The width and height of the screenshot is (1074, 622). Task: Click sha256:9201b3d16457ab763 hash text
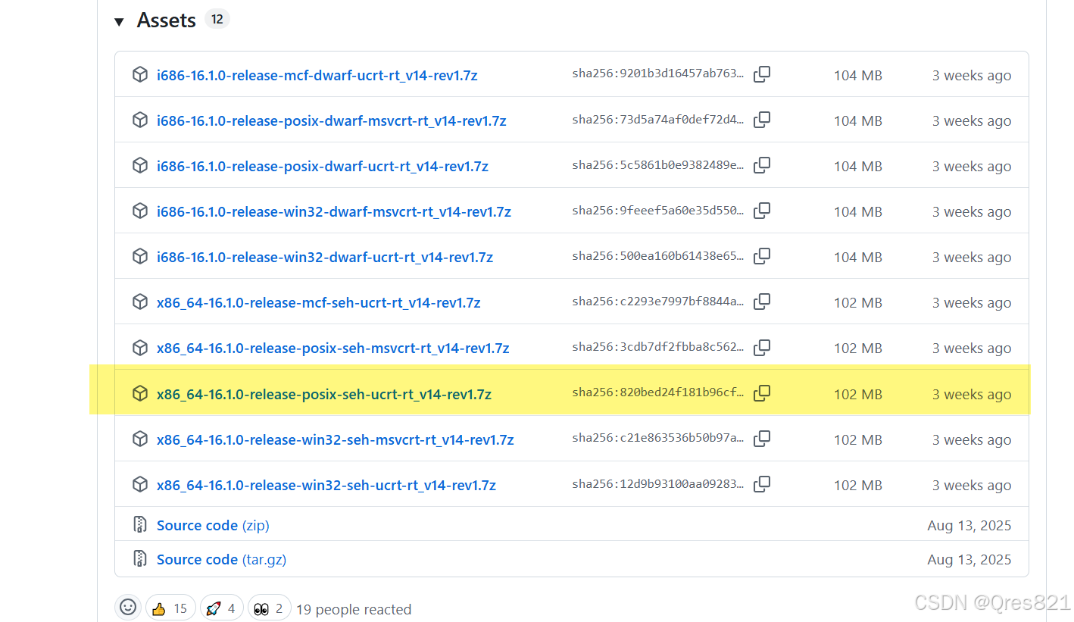(658, 74)
